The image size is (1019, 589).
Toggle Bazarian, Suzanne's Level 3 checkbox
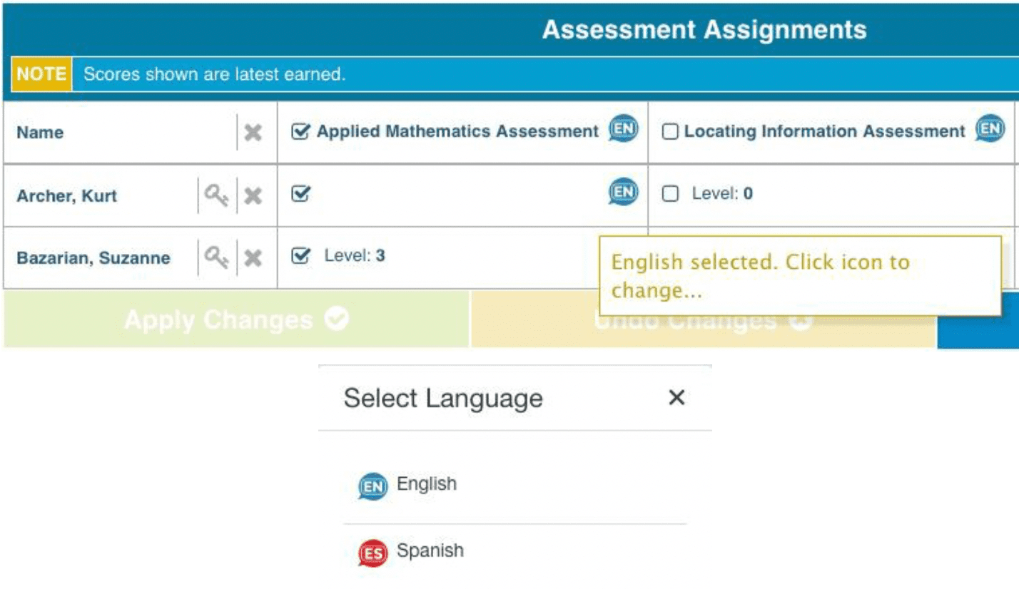[x=301, y=256]
